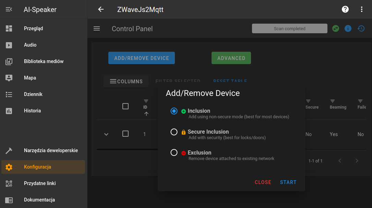Open Audio in sidebar

click(x=44, y=45)
